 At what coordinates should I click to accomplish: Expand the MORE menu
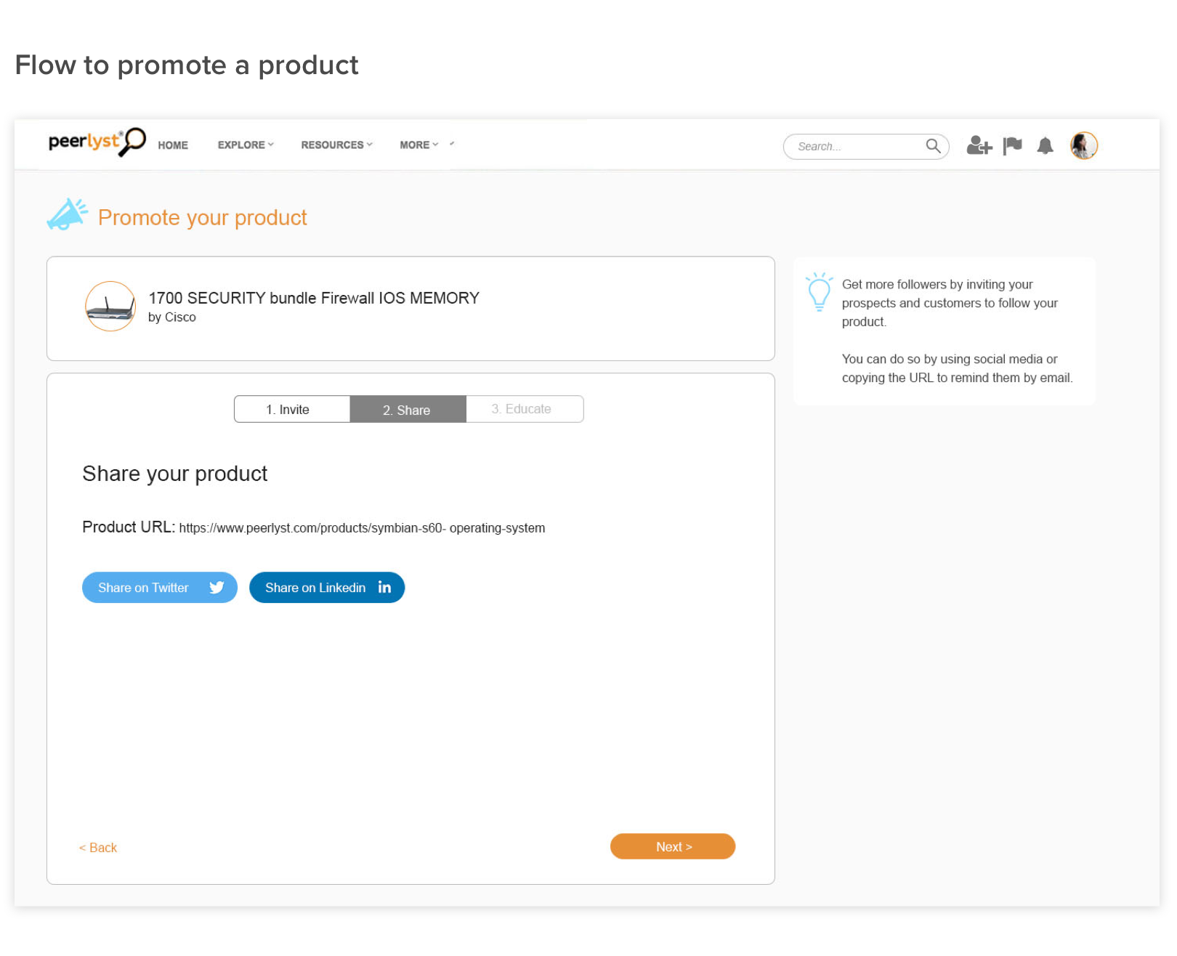tap(419, 145)
